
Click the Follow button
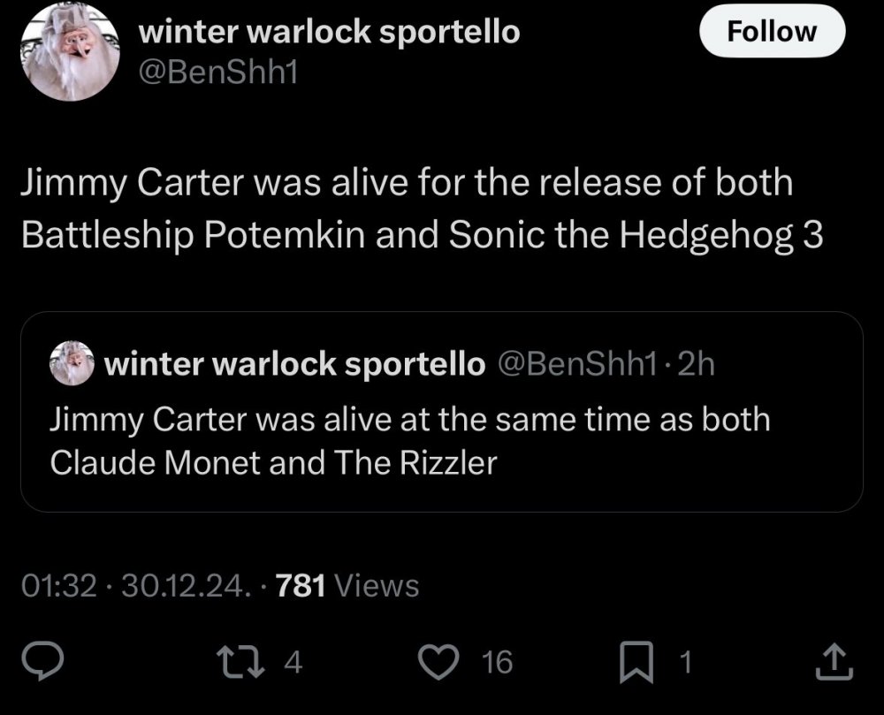[x=772, y=31]
